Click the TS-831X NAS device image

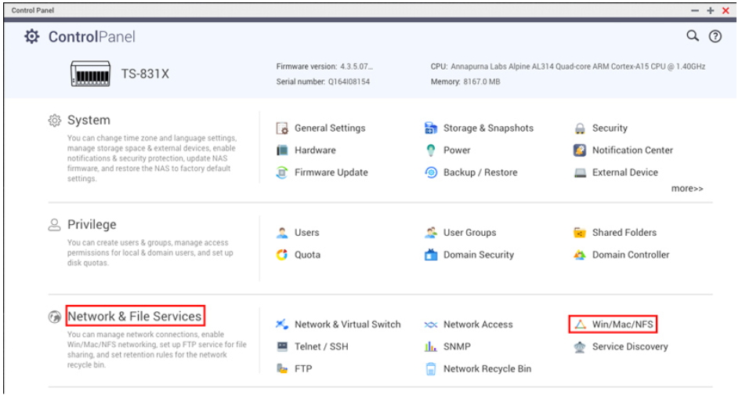[91, 74]
